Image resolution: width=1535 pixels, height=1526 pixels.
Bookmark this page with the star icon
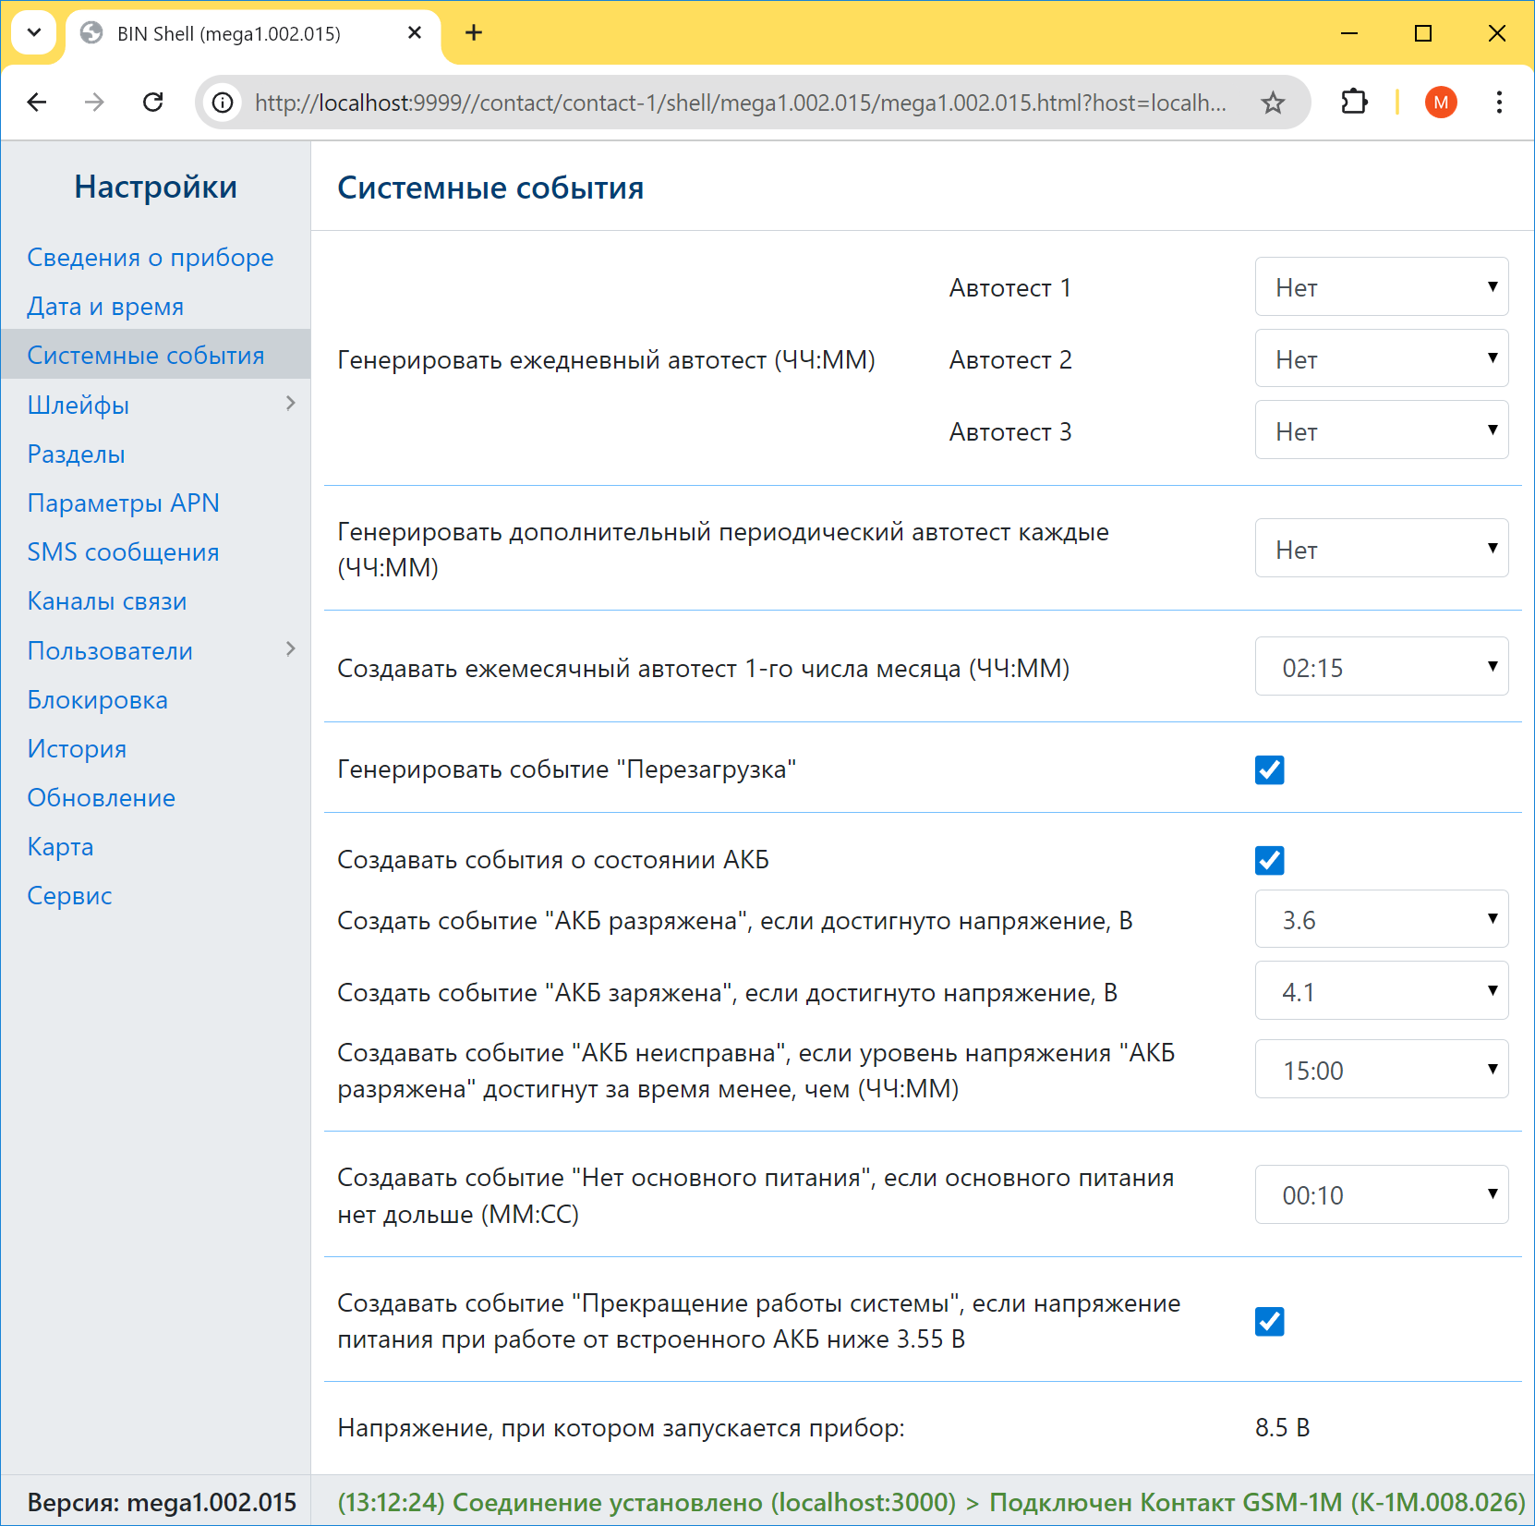pos(1273,103)
